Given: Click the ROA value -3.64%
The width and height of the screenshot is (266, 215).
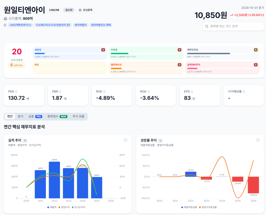Looking at the screenshot, I should tap(150, 98).
